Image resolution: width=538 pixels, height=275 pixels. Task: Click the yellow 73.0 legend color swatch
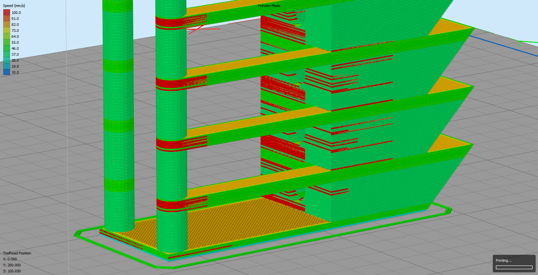pyautogui.click(x=7, y=31)
